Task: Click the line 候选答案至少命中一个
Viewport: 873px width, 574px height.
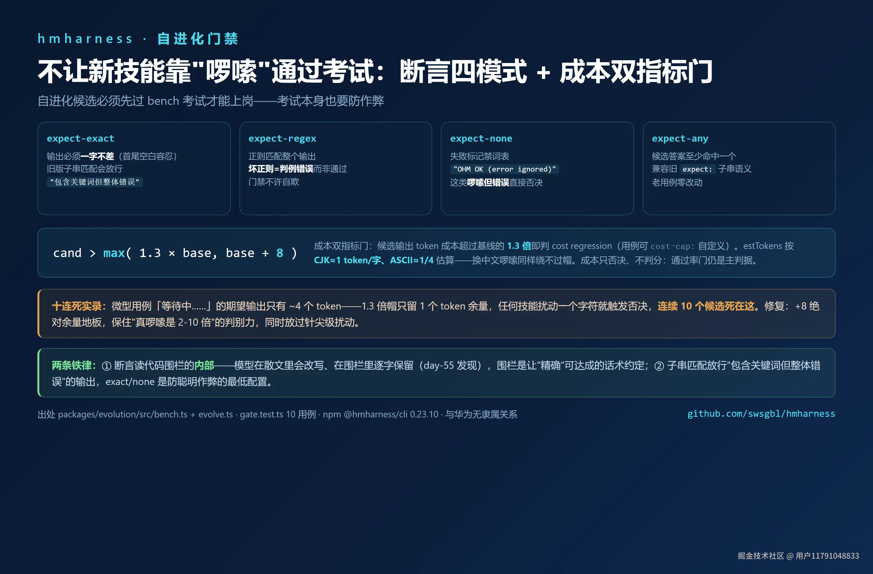Action: [x=694, y=156]
